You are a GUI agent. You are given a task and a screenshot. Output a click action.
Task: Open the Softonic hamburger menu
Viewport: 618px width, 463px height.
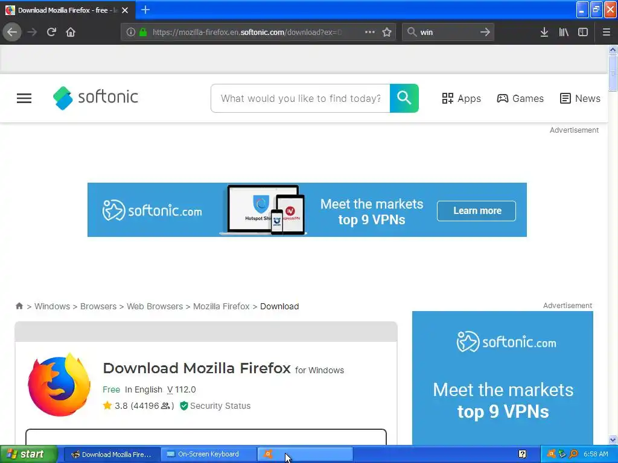pyautogui.click(x=24, y=98)
